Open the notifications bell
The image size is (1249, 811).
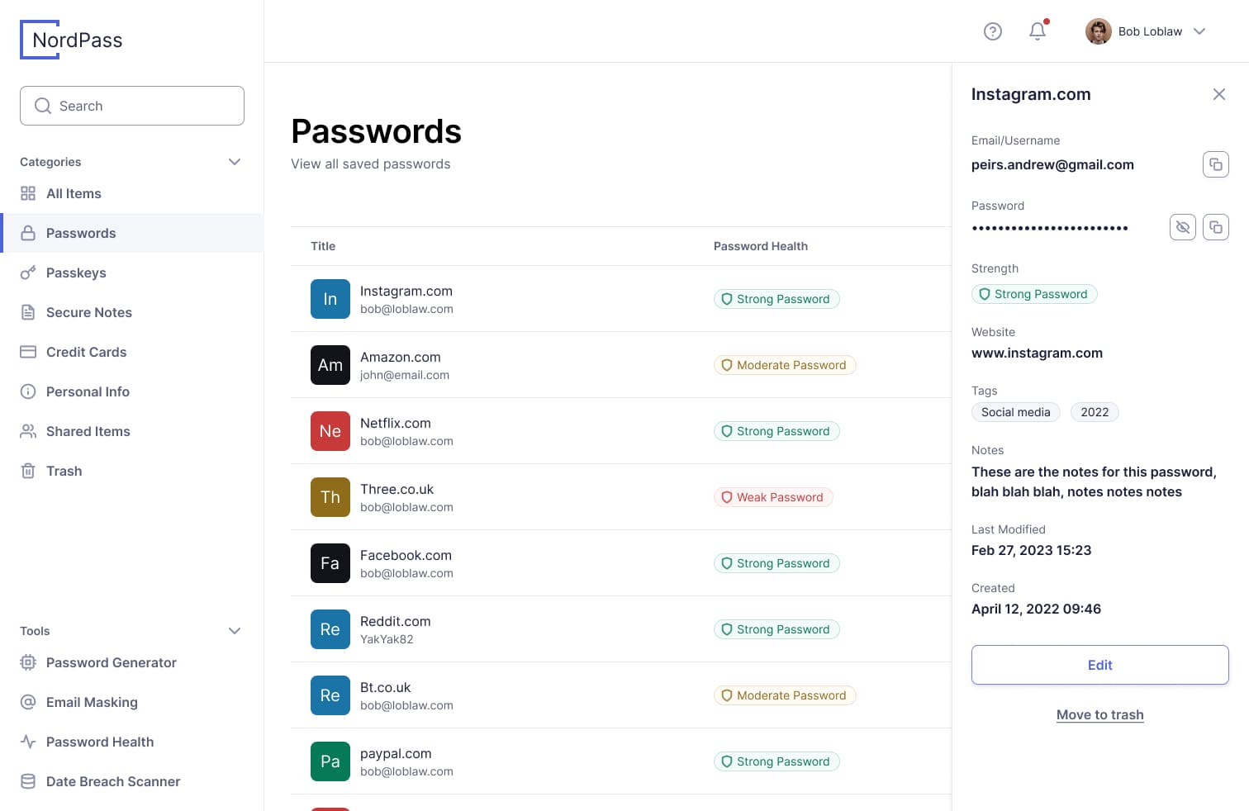(x=1038, y=31)
